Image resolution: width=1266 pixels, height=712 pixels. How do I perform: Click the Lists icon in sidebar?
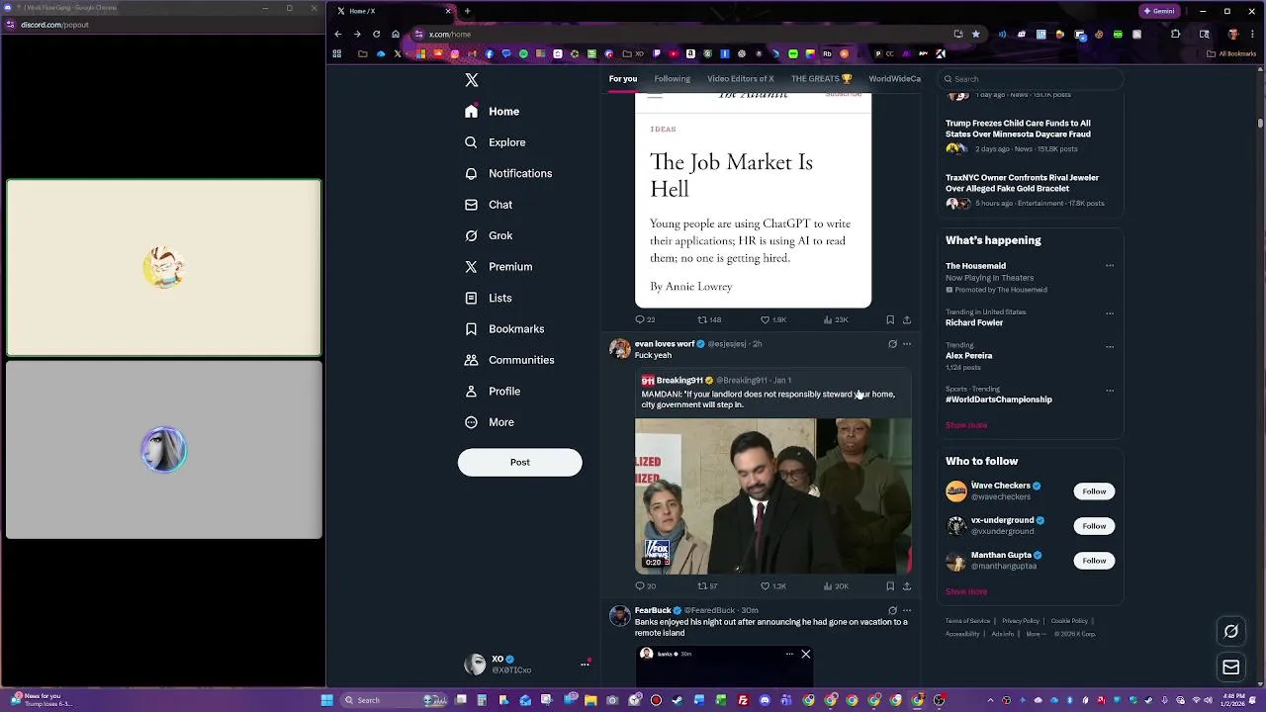pos(471,298)
